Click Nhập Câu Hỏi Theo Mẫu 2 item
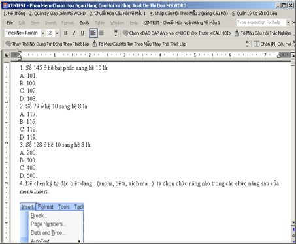This screenshot has width=296, height=244. (x=189, y=14)
